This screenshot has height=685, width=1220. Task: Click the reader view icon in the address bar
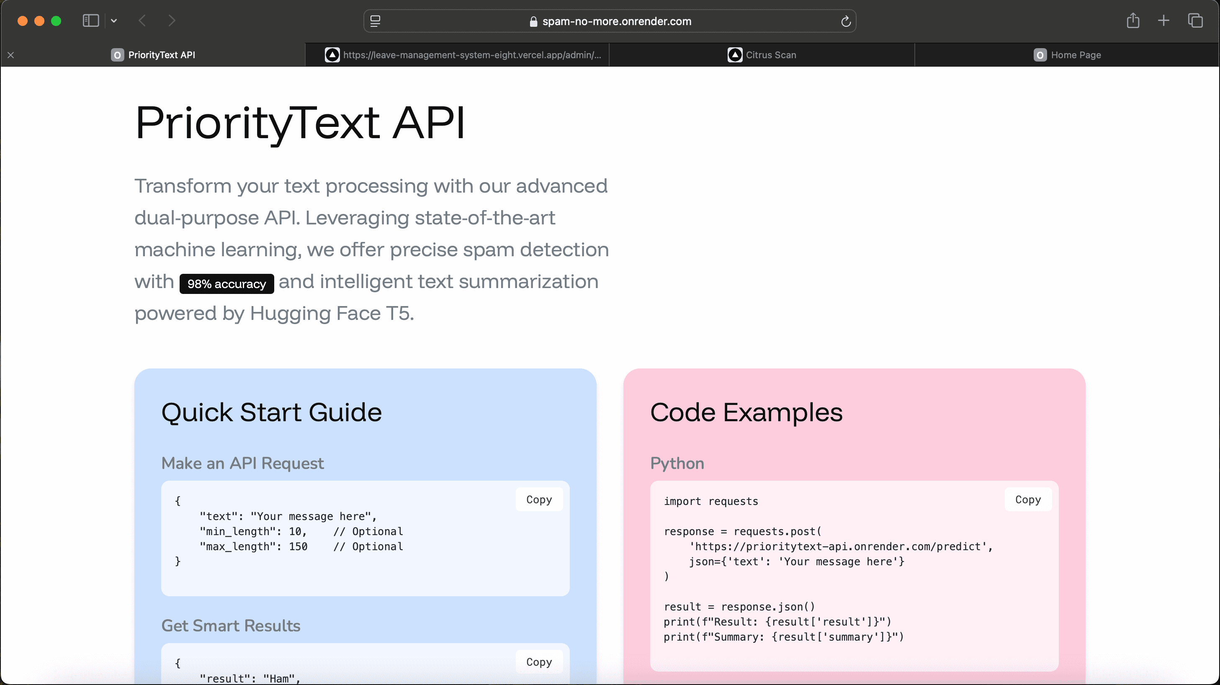pyautogui.click(x=375, y=21)
